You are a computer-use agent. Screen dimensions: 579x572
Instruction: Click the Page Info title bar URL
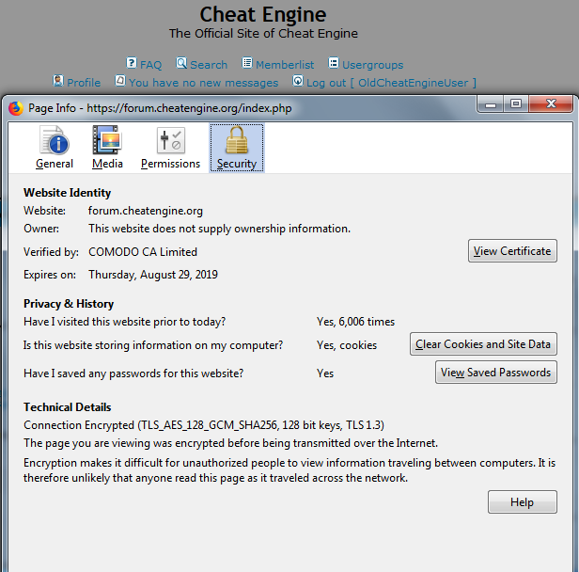click(x=189, y=108)
